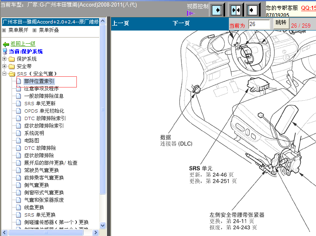316x236 pixels.
Task: Click page icon beside DTC 故障排除索引
Action: click(19, 118)
